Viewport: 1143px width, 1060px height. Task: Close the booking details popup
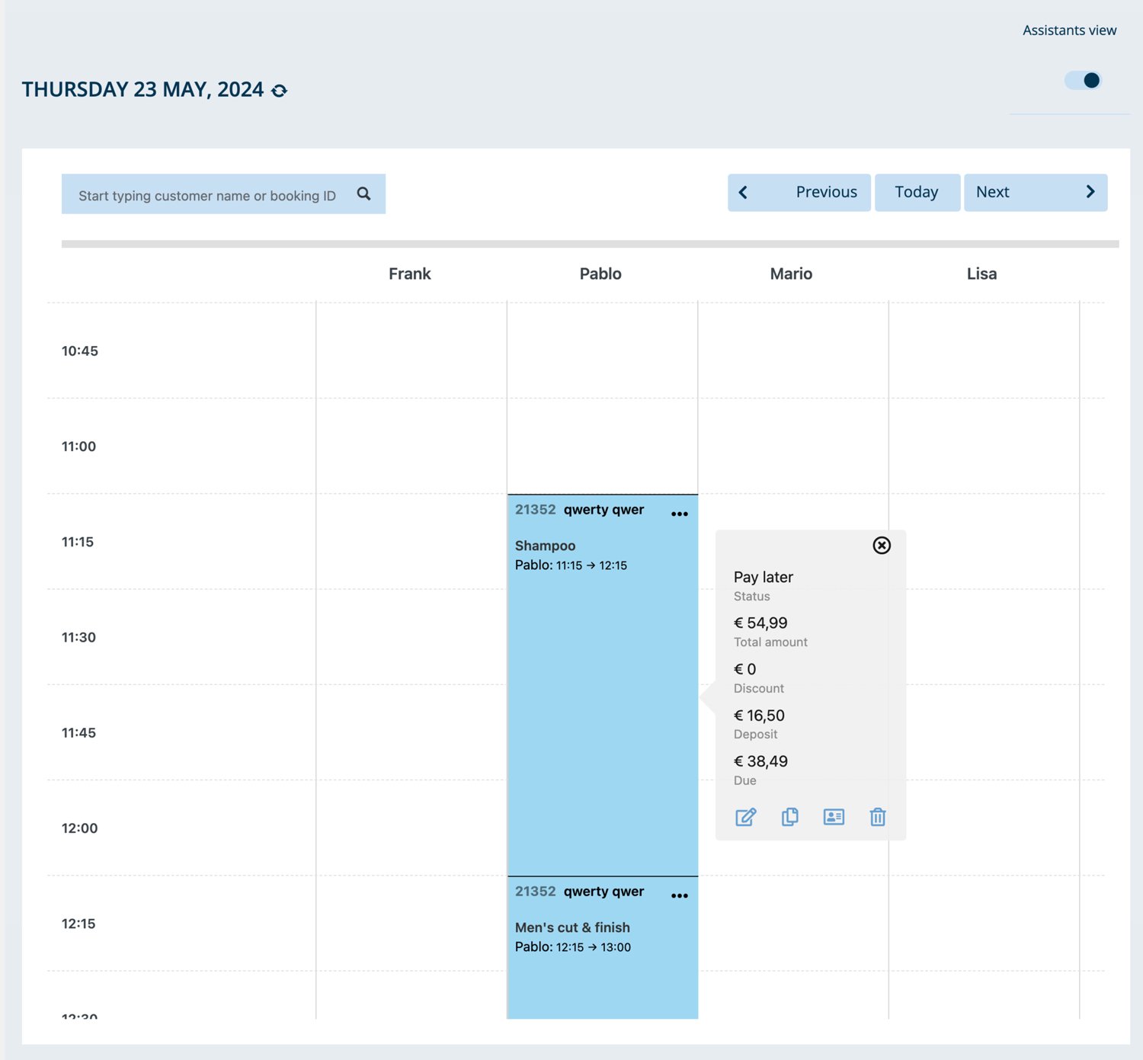click(881, 545)
